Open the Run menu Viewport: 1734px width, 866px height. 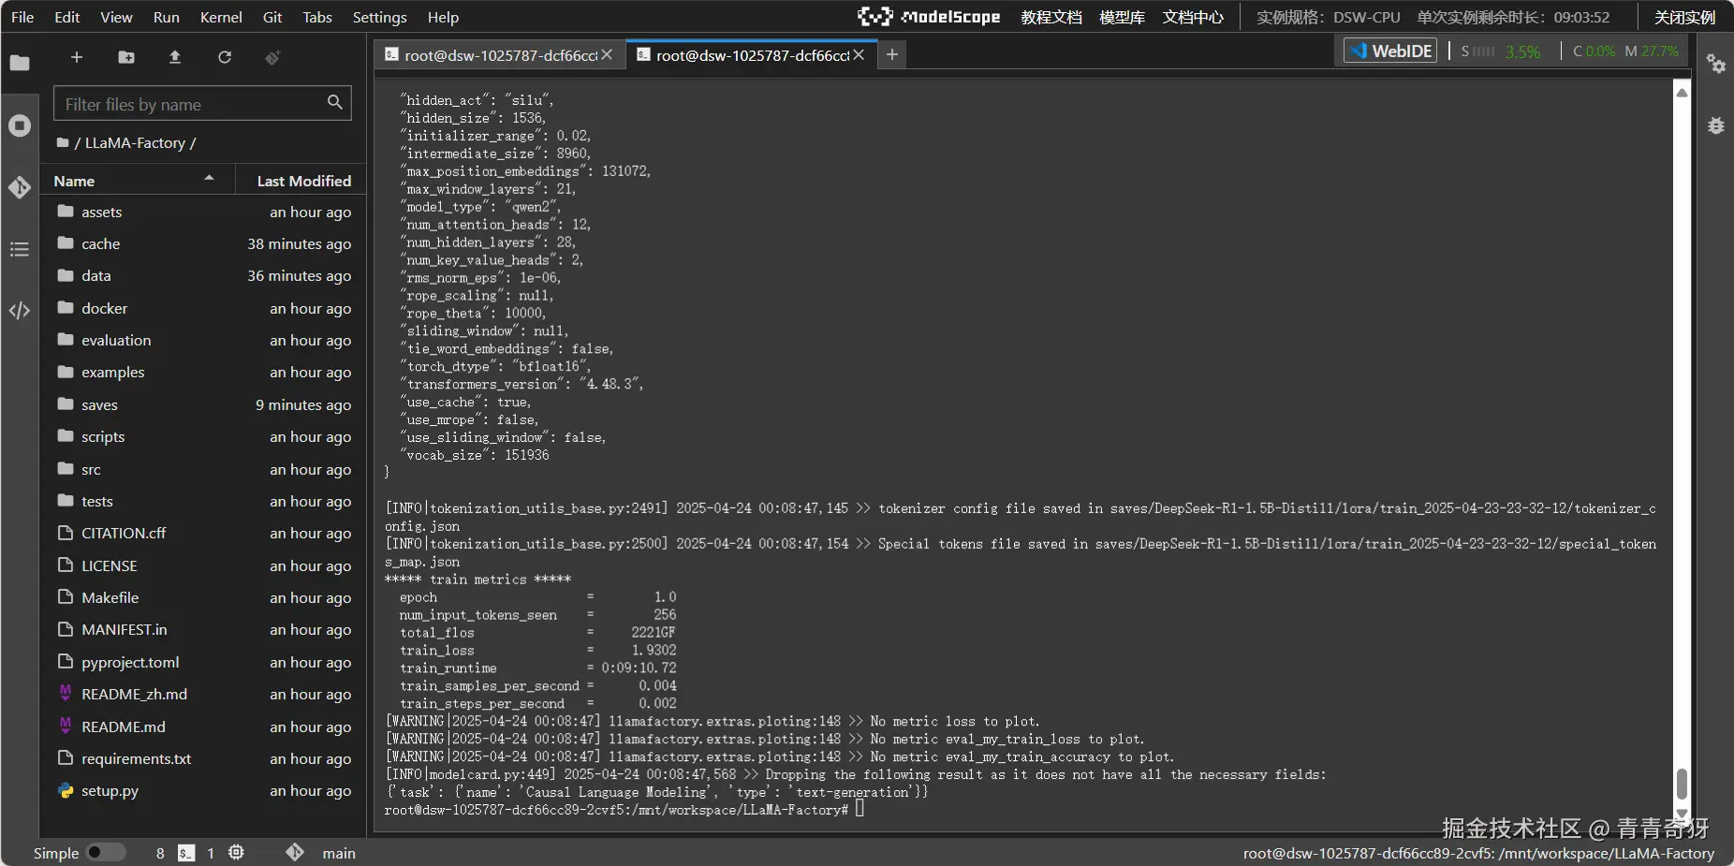tap(167, 17)
